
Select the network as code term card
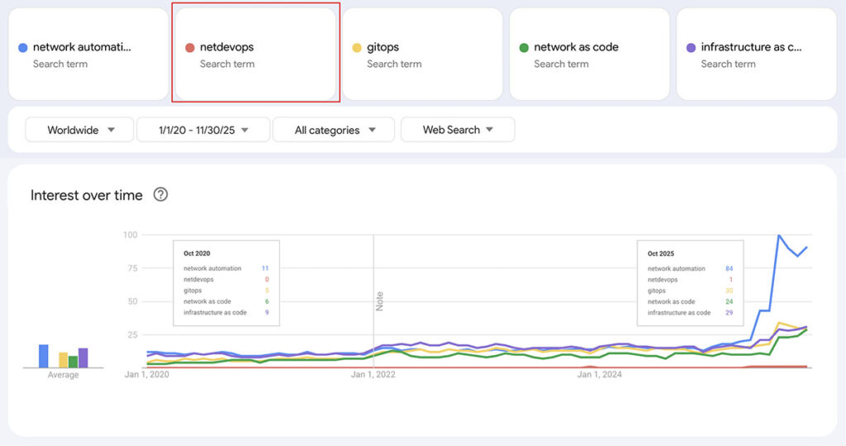pyautogui.click(x=590, y=54)
